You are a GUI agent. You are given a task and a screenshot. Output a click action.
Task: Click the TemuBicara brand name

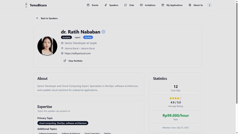click(38, 5)
